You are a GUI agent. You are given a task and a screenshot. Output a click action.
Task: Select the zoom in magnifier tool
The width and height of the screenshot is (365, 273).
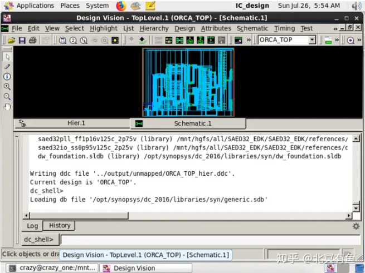7,86
